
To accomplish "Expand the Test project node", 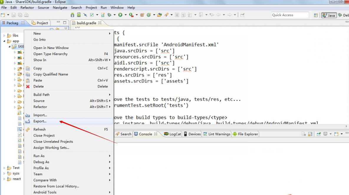I will 4,168.
